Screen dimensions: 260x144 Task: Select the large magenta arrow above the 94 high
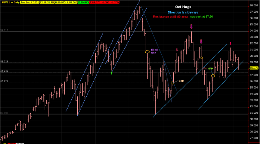[191, 27]
